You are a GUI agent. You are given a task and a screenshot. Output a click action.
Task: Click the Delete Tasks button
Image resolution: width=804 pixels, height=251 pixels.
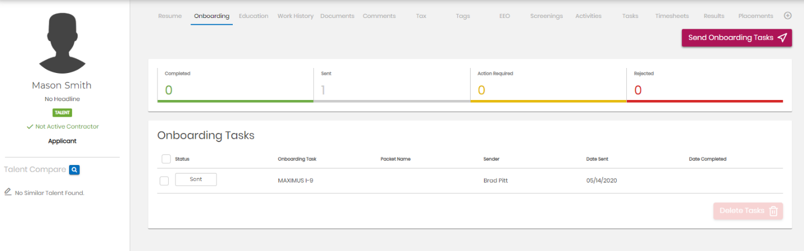pos(748,211)
